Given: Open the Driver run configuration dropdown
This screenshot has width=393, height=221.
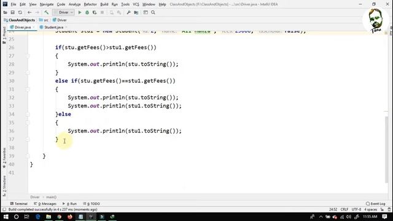Looking at the screenshot, I should [x=63, y=12].
